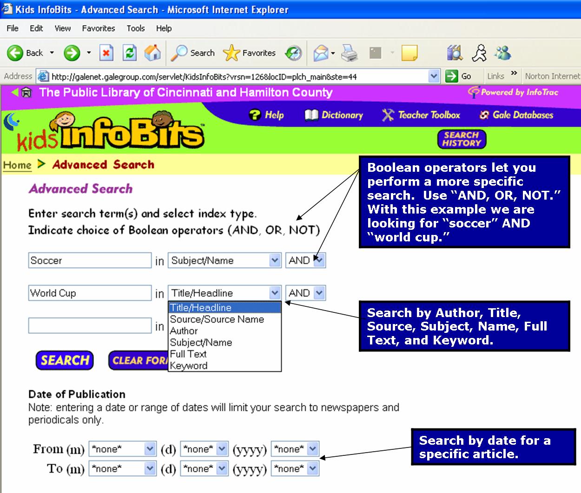This screenshot has height=493, width=581.
Task: Open the Help question mark link
Action: pyautogui.click(x=266, y=115)
